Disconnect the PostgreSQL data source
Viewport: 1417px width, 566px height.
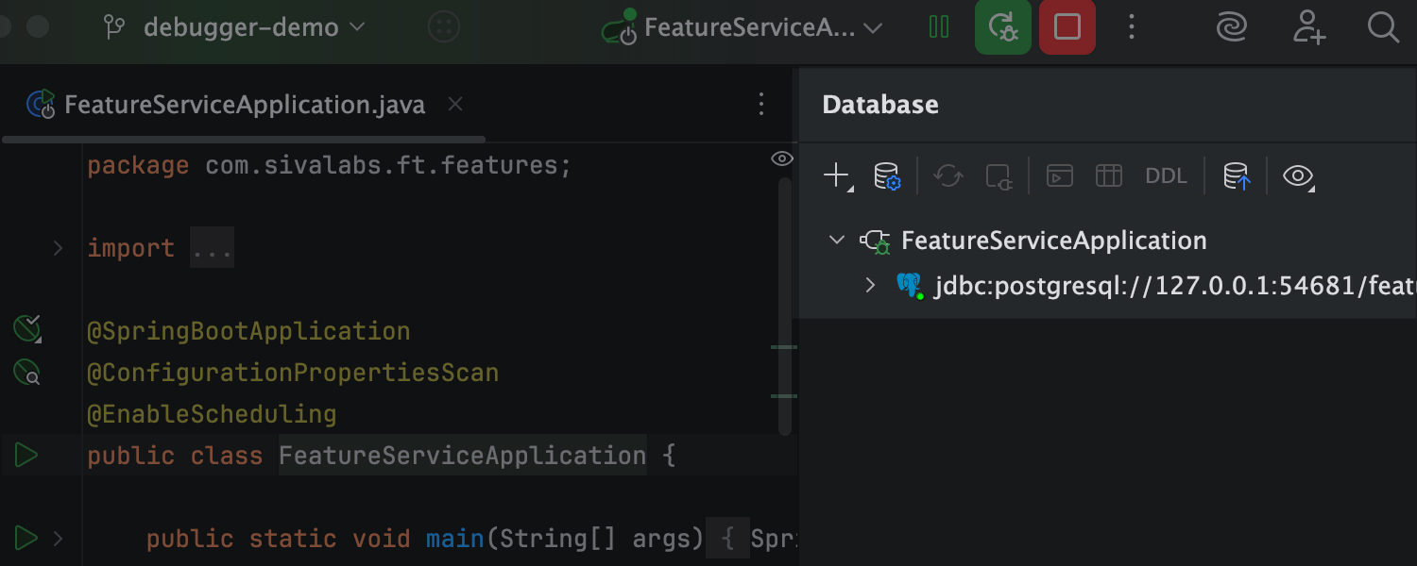click(999, 175)
